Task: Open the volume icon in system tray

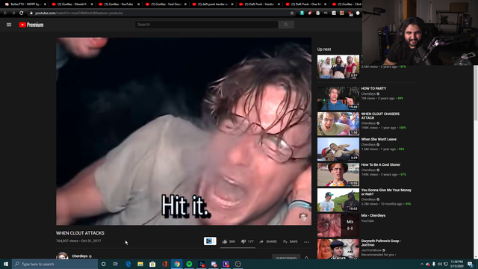Action: click(440, 264)
